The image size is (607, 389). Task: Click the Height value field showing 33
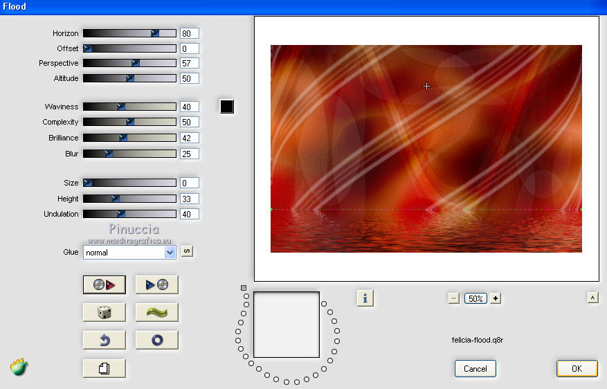pyautogui.click(x=190, y=199)
